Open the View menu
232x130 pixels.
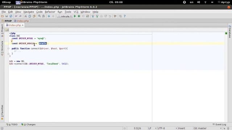point(18,12)
